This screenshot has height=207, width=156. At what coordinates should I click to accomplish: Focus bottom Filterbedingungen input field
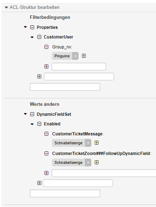coord(65,87)
